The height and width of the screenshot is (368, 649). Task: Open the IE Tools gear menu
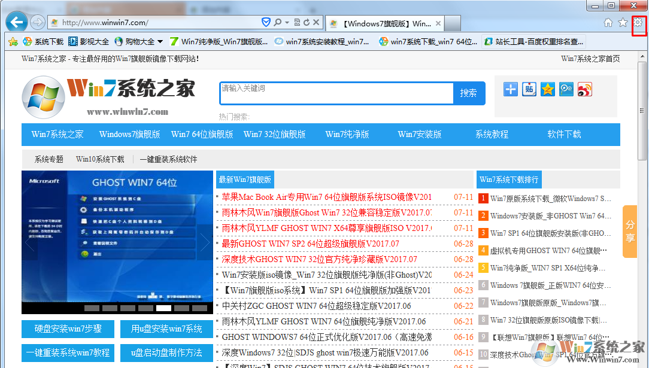tap(638, 23)
